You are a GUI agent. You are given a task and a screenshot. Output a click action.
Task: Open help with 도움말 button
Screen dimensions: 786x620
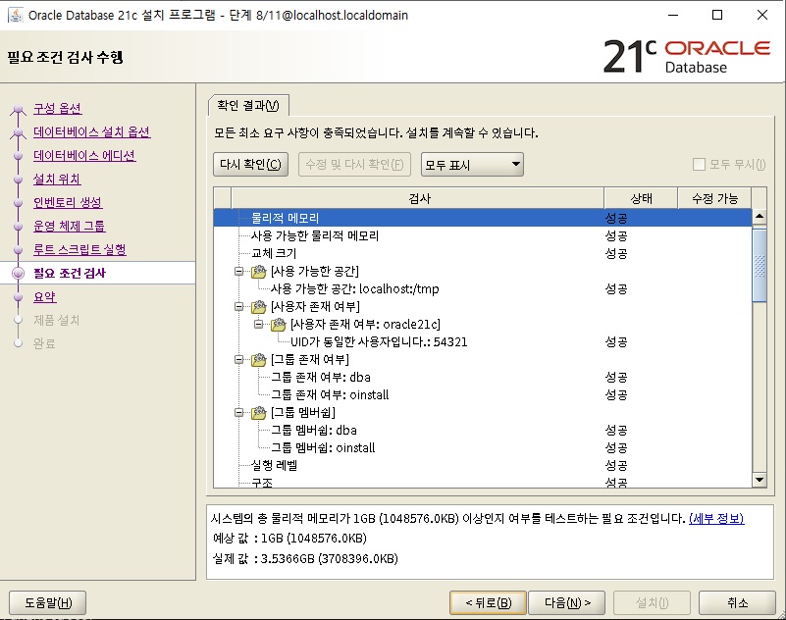tap(48, 602)
